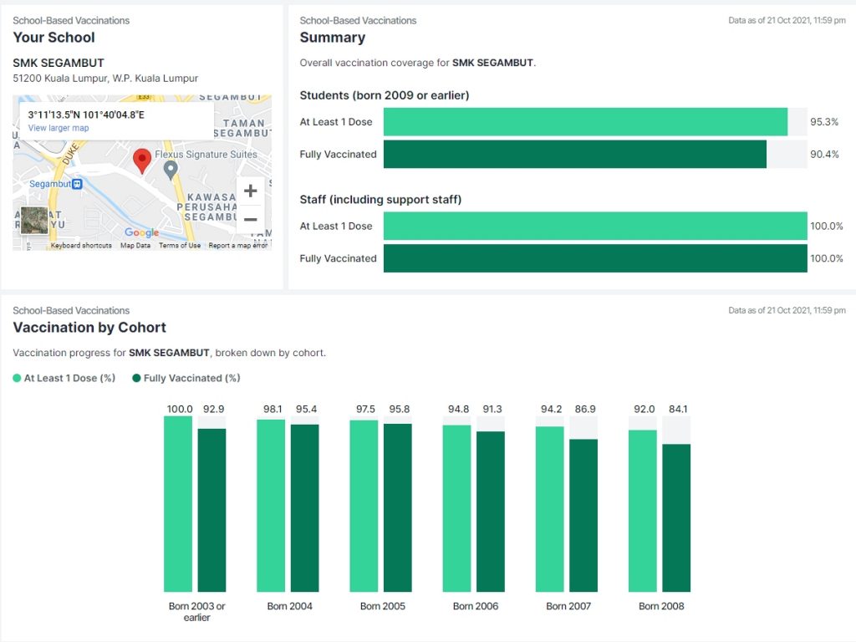856x642 pixels.
Task: Click Map Data in map footer
Action: click(x=135, y=246)
